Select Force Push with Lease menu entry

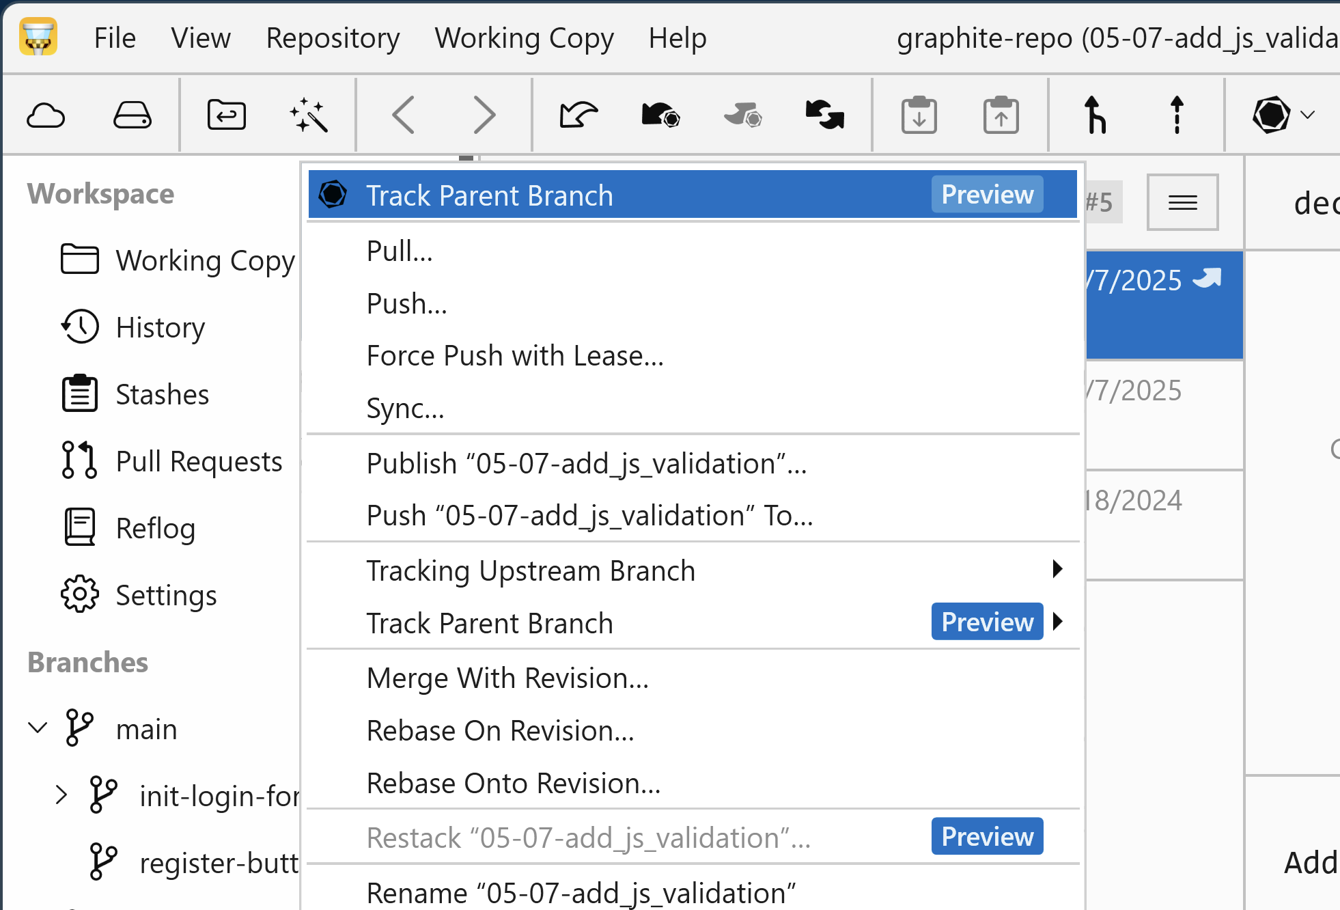tap(515, 356)
